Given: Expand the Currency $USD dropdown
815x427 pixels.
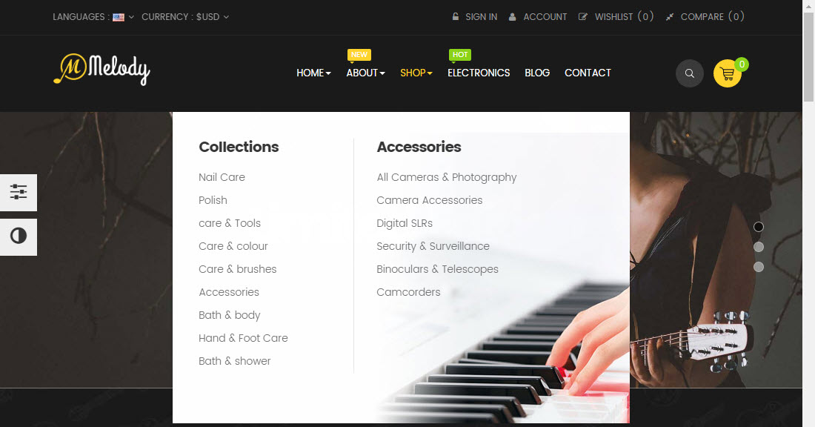Looking at the screenshot, I should (x=185, y=16).
